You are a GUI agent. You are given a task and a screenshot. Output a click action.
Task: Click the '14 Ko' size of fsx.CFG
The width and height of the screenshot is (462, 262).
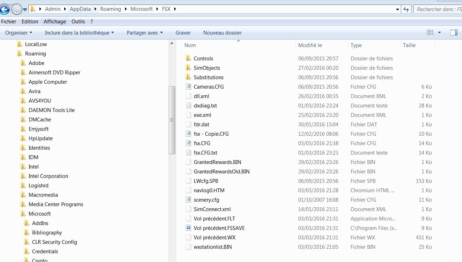425,143
